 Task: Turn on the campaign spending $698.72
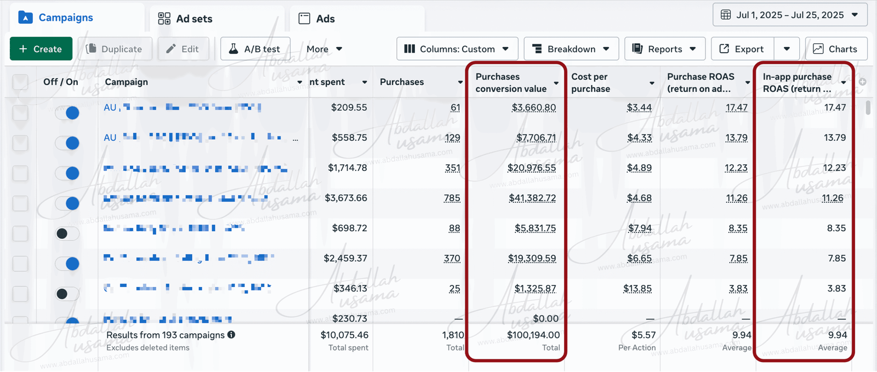tap(67, 233)
